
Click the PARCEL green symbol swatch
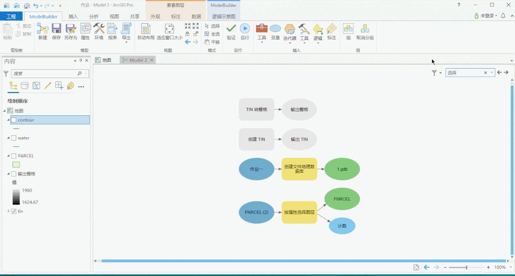tap(16, 165)
